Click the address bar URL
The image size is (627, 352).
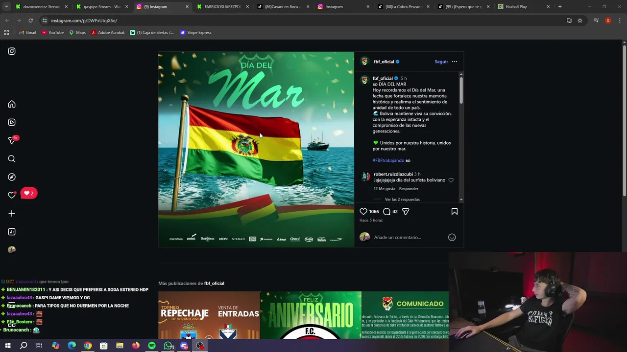click(x=84, y=21)
